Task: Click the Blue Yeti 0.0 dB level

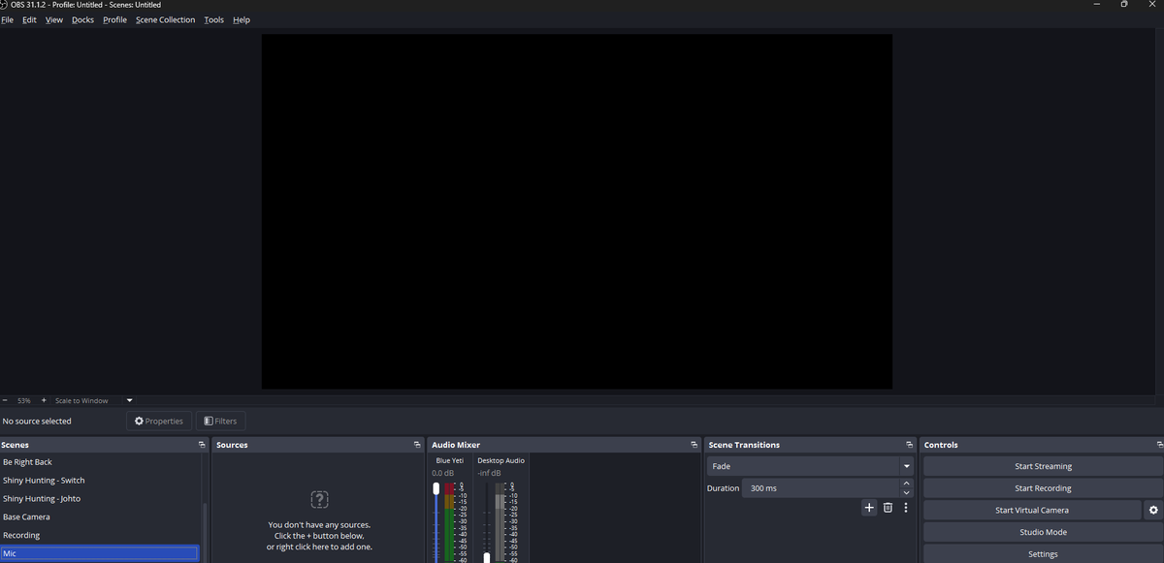Action: click(x=442, y=473)
